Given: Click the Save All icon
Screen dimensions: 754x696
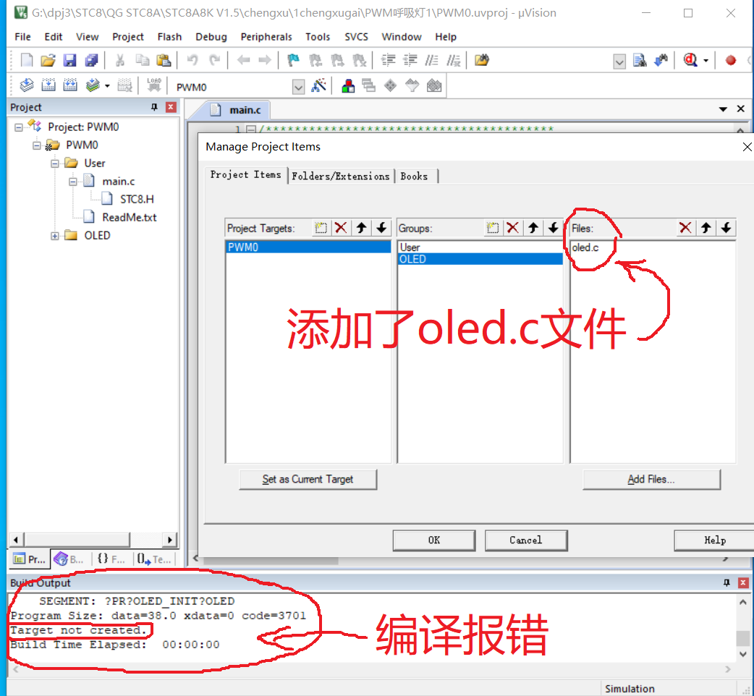Looking at the screenshot, I should [x=91, y=60].
